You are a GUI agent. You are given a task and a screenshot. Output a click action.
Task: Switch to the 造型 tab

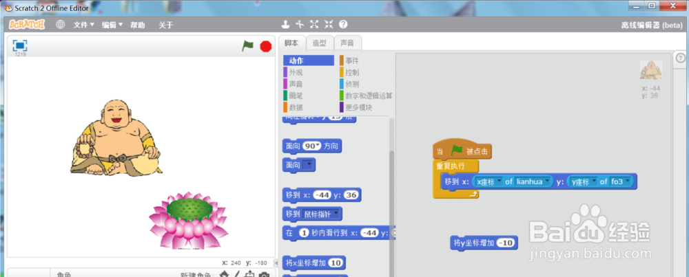(320, 43)
